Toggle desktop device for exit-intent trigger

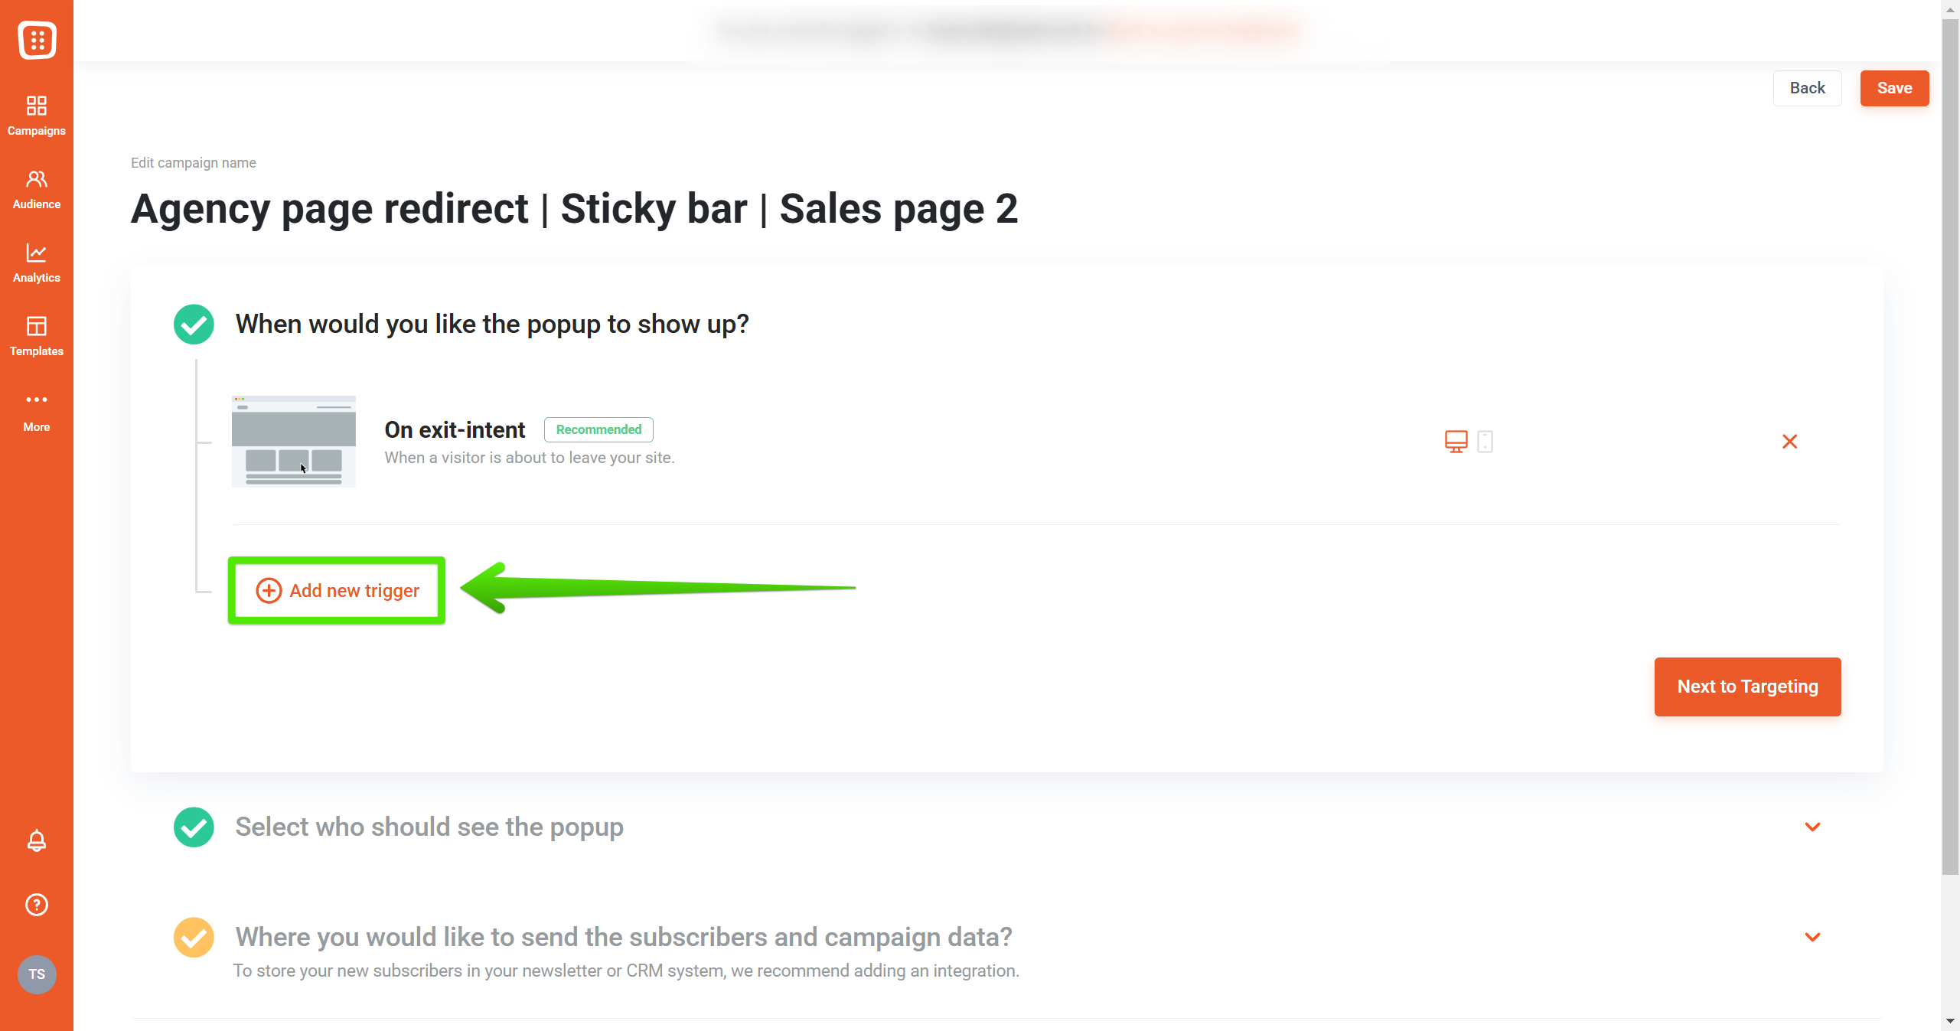(1456, 442)
